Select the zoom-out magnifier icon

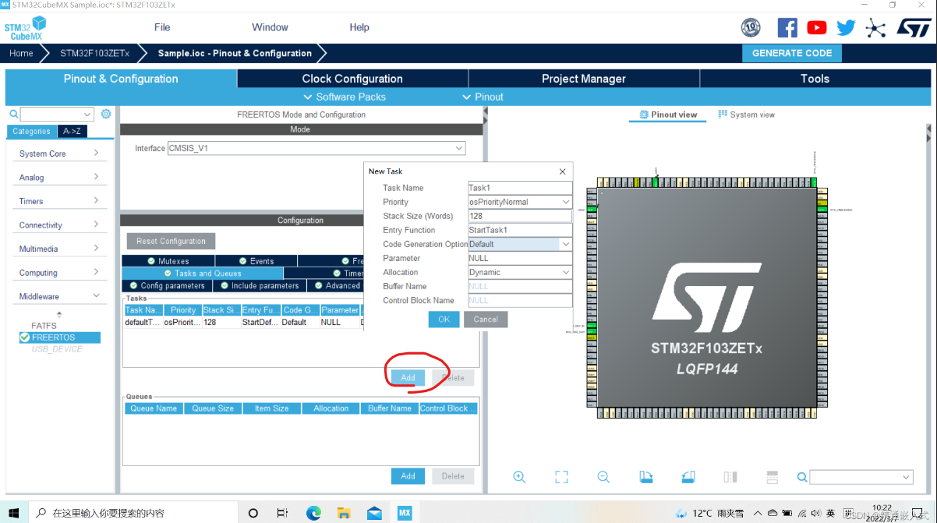[603, 476]
